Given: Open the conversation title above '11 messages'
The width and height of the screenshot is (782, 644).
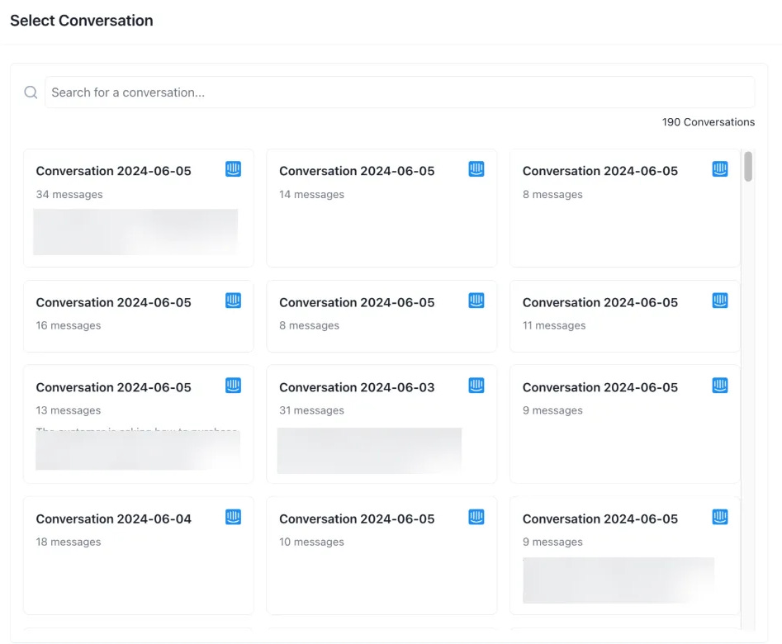Looking at the screenshot, I should pos(600,302).
